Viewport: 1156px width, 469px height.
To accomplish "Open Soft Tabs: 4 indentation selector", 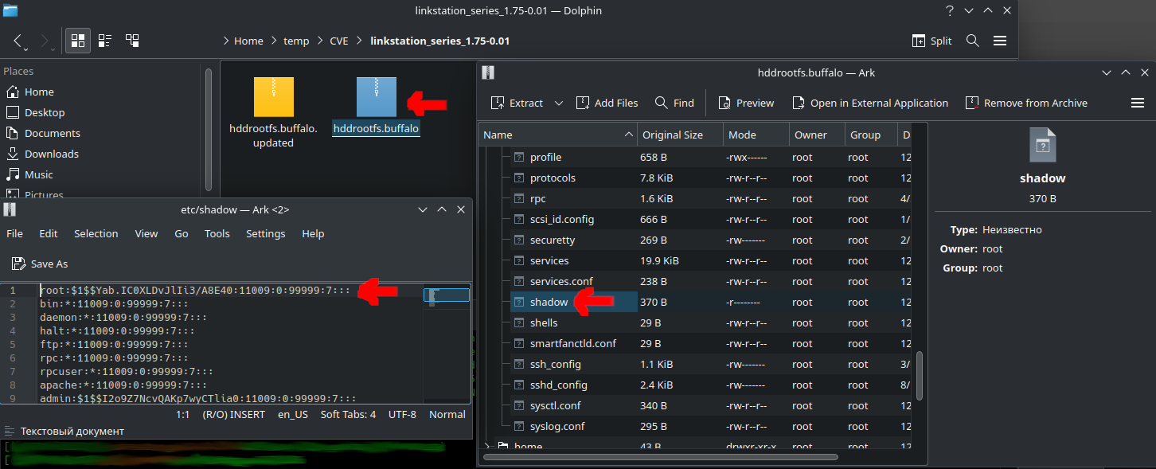I will (x=348, y=414).
